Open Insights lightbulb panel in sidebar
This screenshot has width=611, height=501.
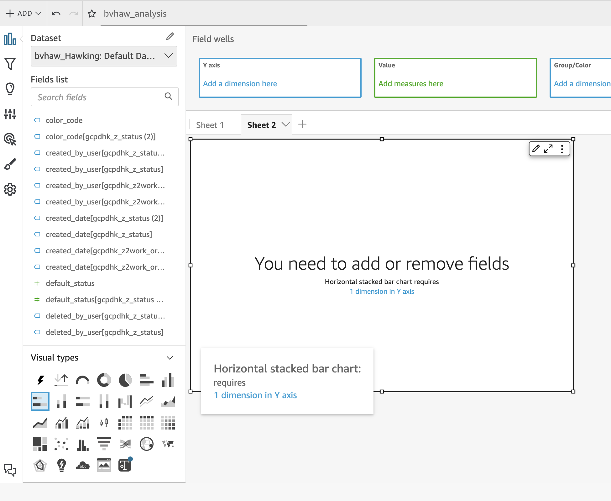(10, 89)
